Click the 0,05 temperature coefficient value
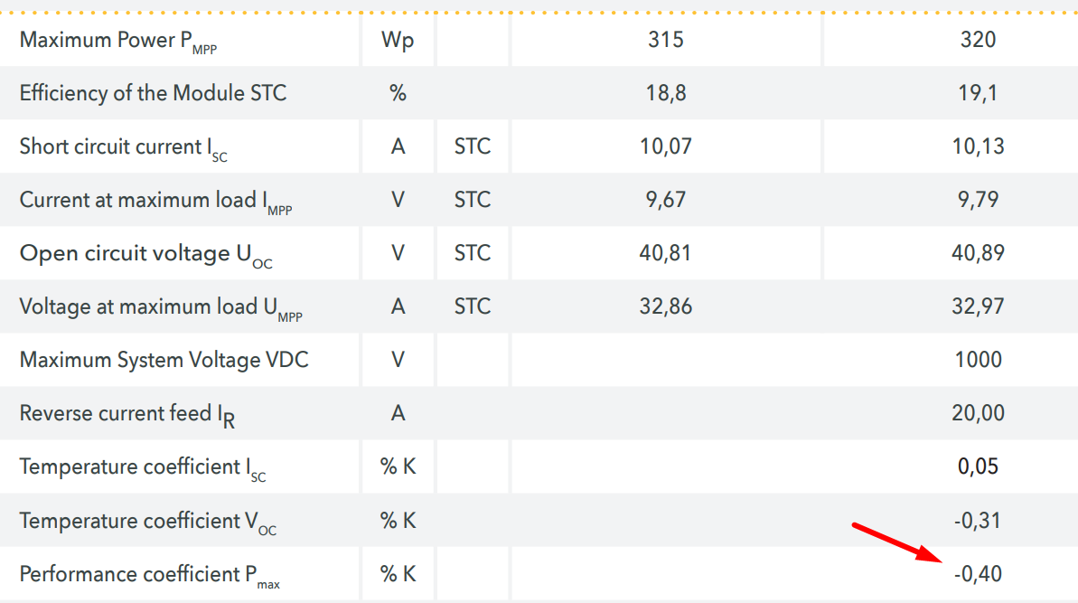Viewport: 1078px width, 603px height. coord(979,466)
